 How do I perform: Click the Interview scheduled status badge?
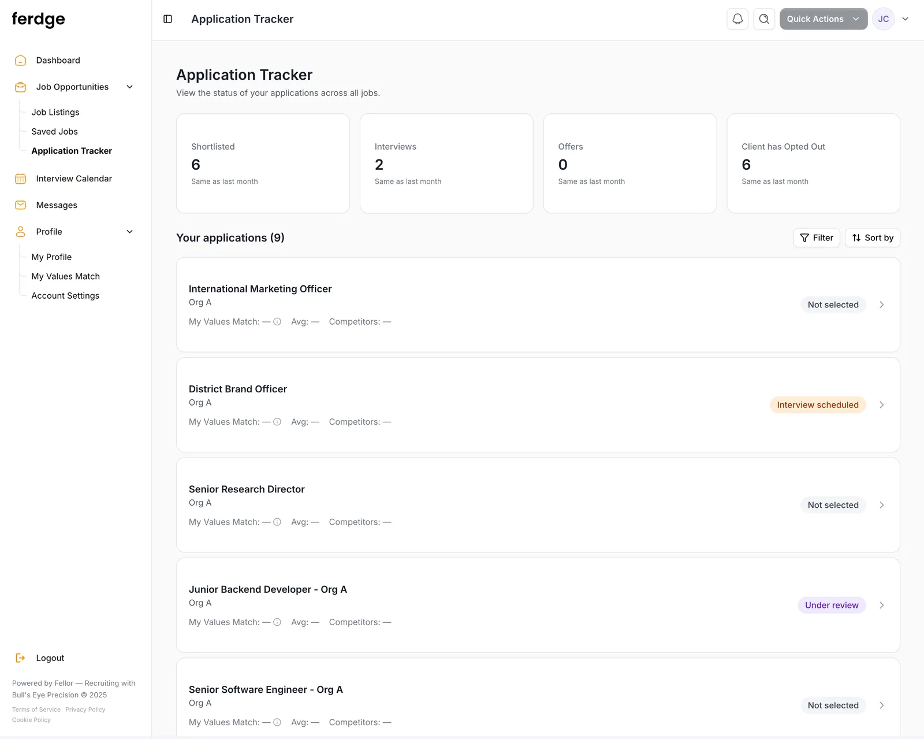tap(818, 405)
